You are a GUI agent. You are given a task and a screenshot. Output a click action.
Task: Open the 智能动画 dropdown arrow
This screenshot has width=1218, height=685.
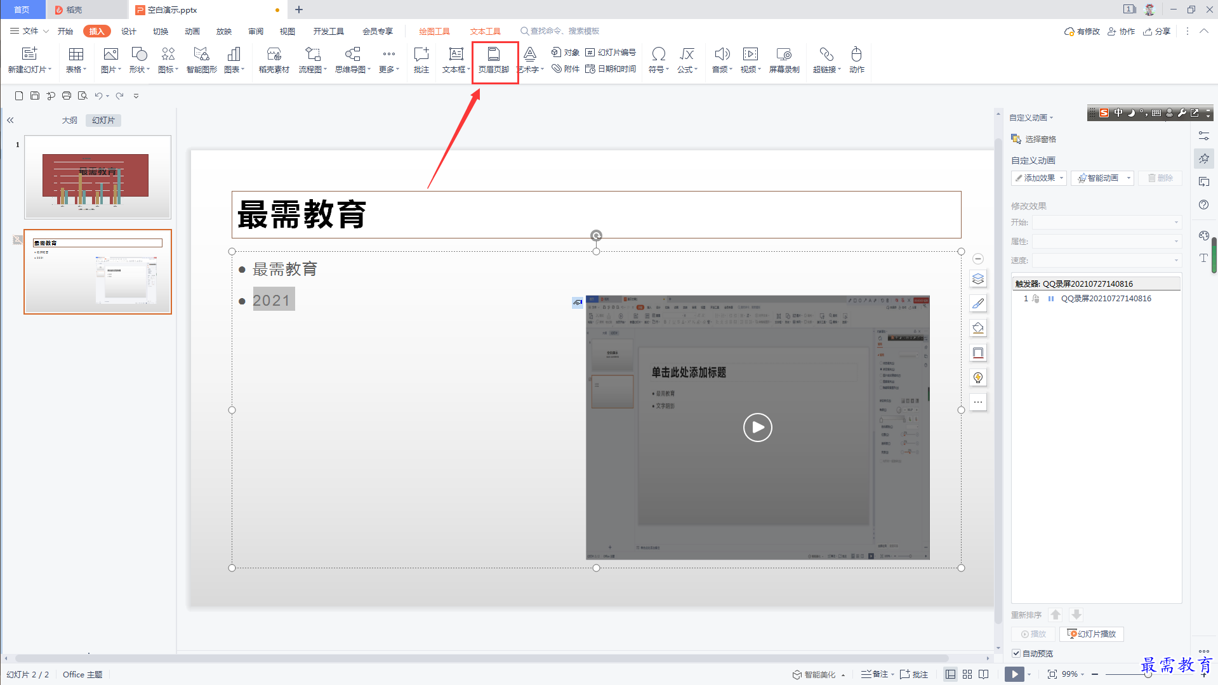1129,178
